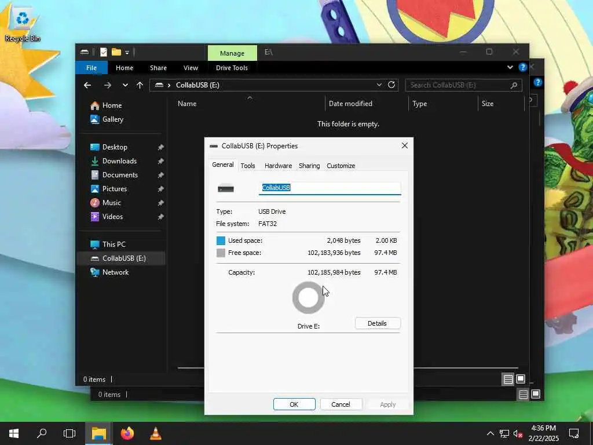Select the General tab in Properties
This screenshot has width=593, height=445.
tap(223, 165)
